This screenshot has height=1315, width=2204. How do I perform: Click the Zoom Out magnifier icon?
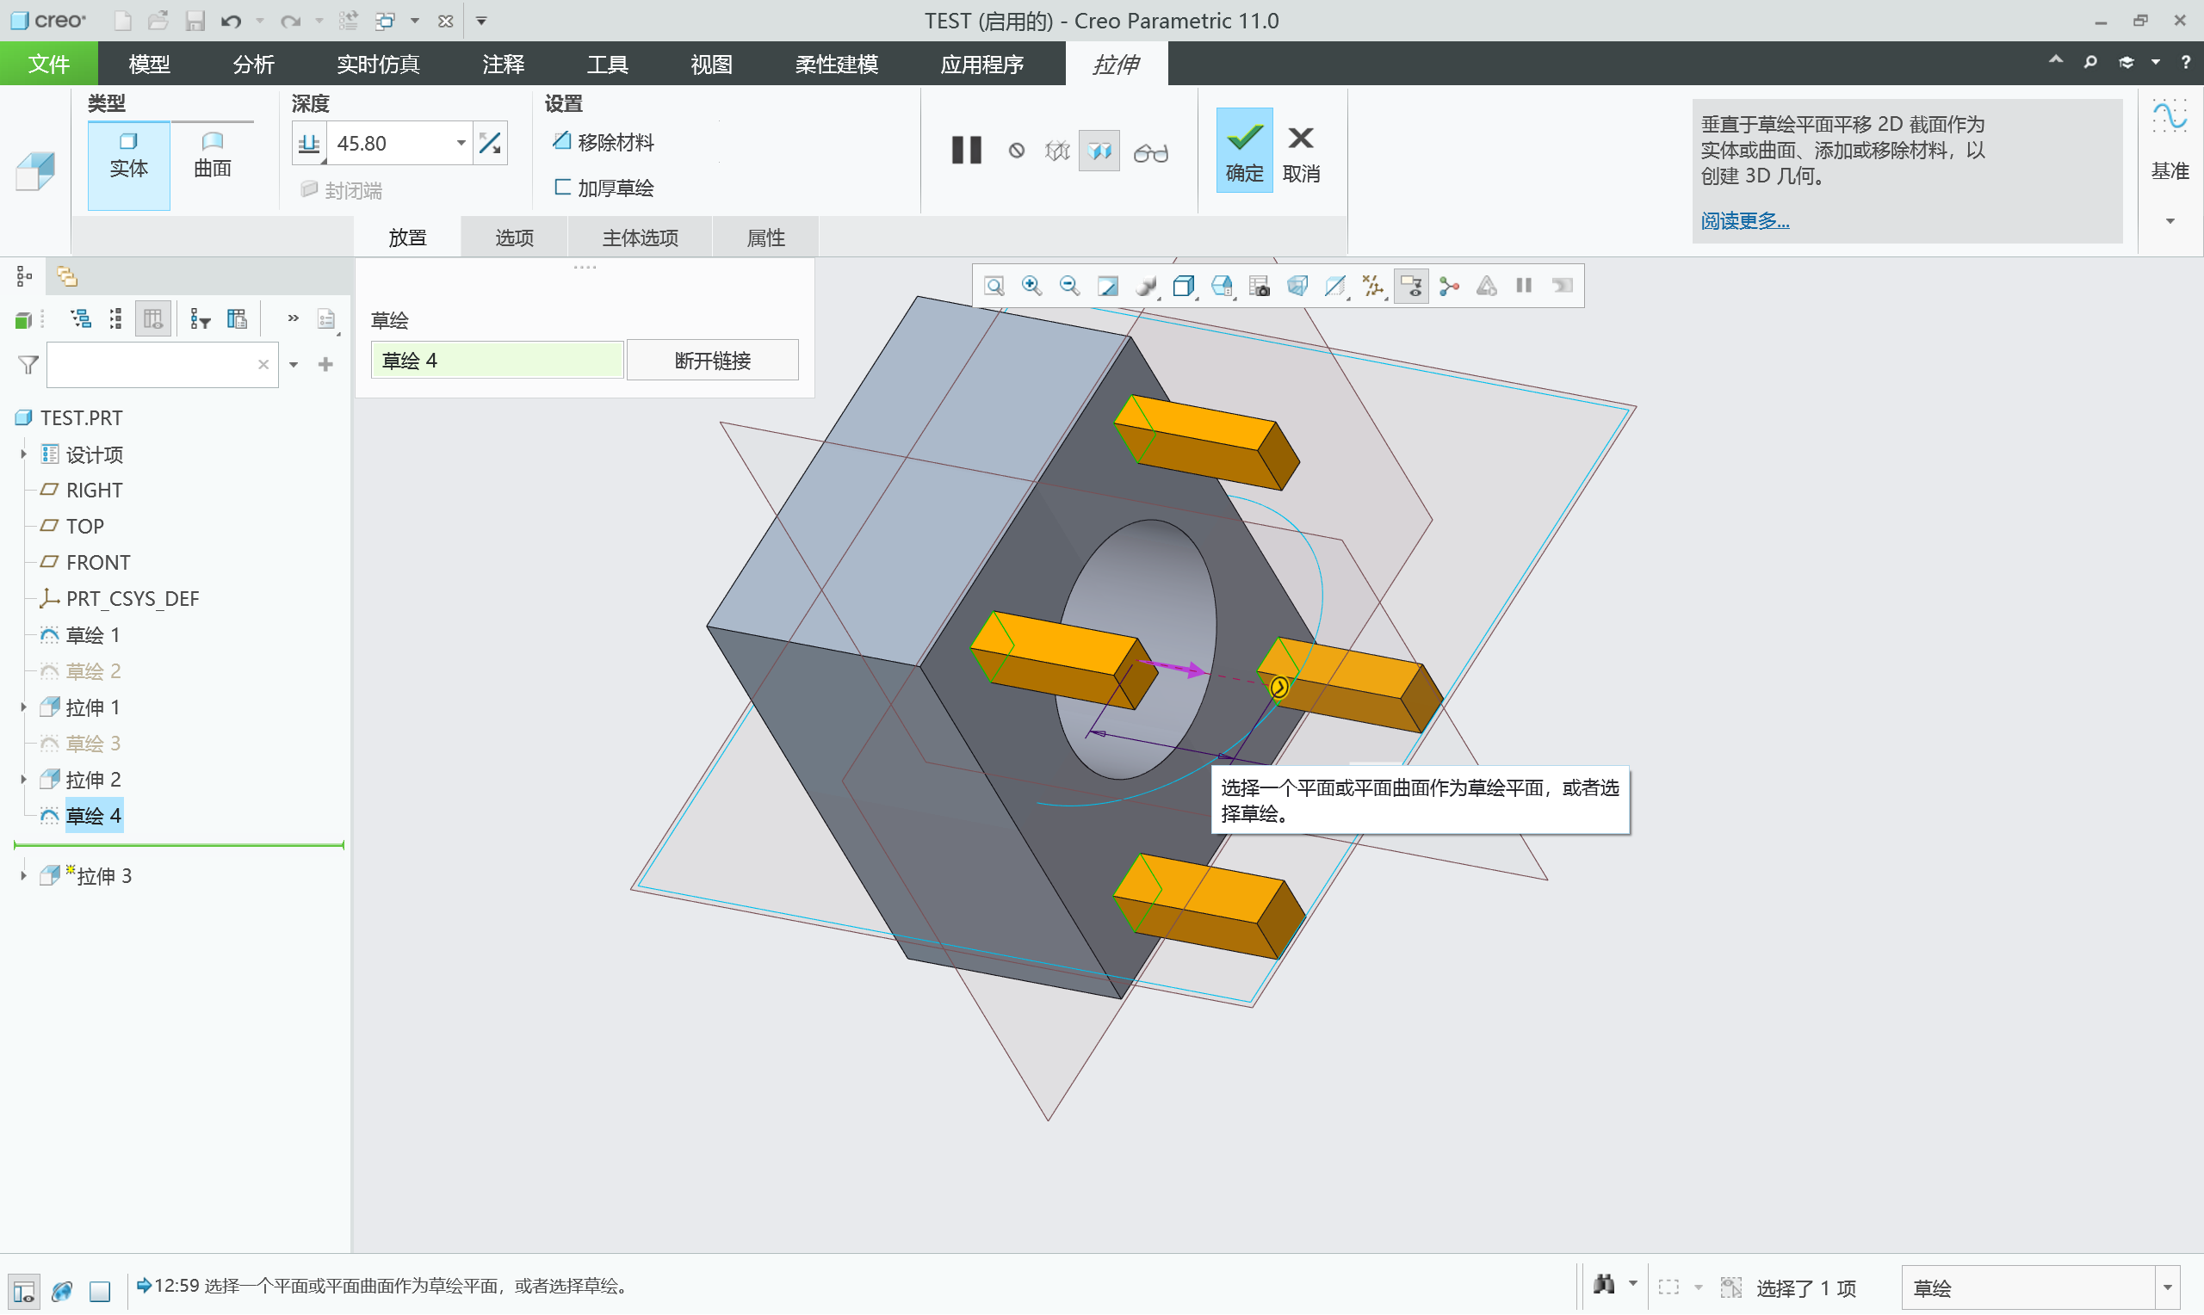coord(1069,287)
